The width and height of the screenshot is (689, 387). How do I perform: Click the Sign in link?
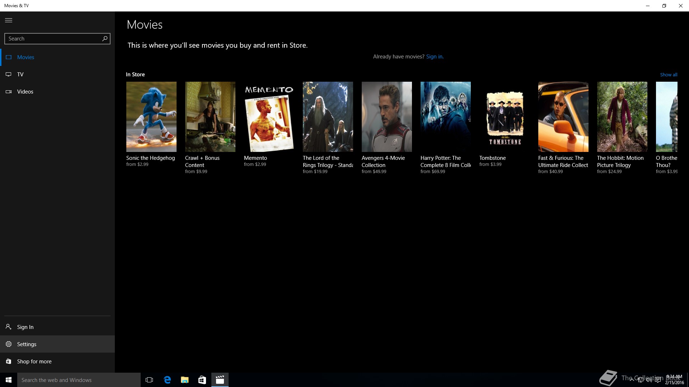point(435,57)
